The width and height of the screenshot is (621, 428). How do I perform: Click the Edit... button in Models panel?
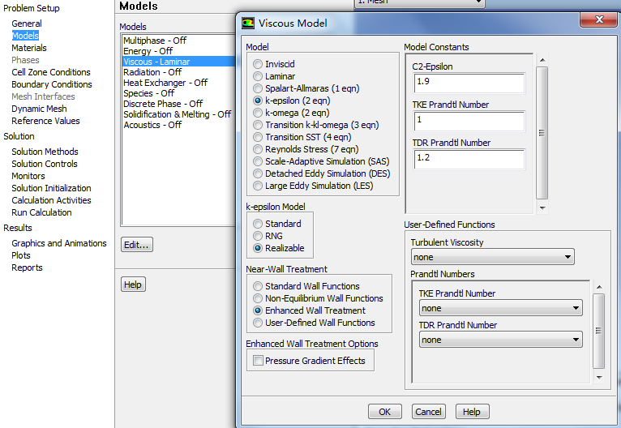[137, 245]
